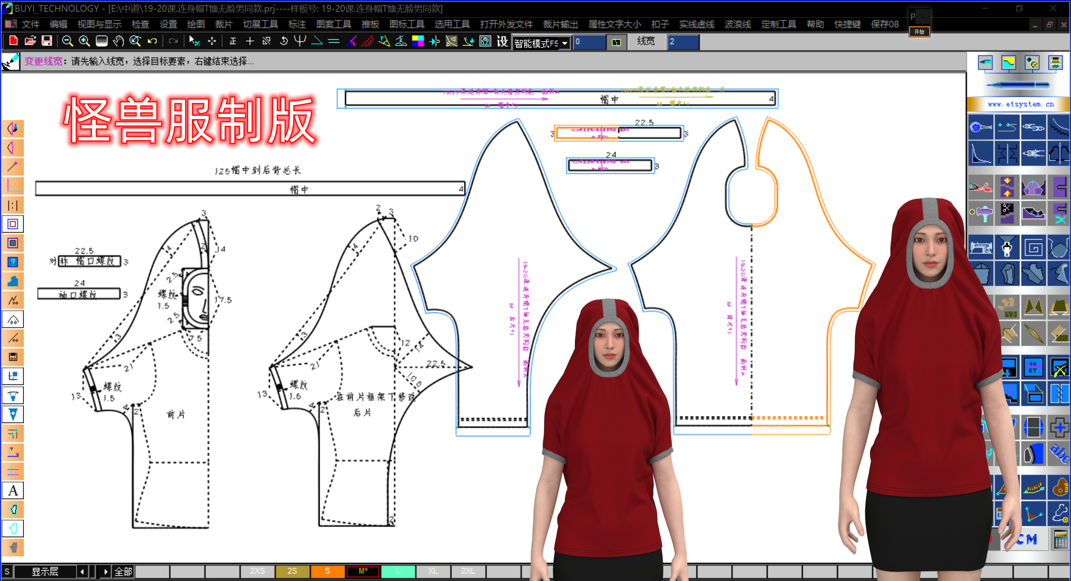Screen dimensions: 1071x581
Task: Open the www.etsystem.cn link
Action: 1020,104
